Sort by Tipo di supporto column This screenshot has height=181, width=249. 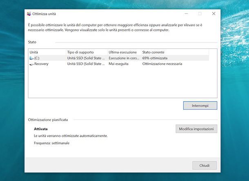pos(87,52)
